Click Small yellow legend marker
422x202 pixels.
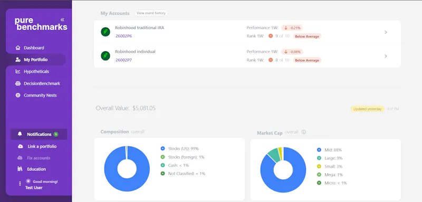(319, 166)
